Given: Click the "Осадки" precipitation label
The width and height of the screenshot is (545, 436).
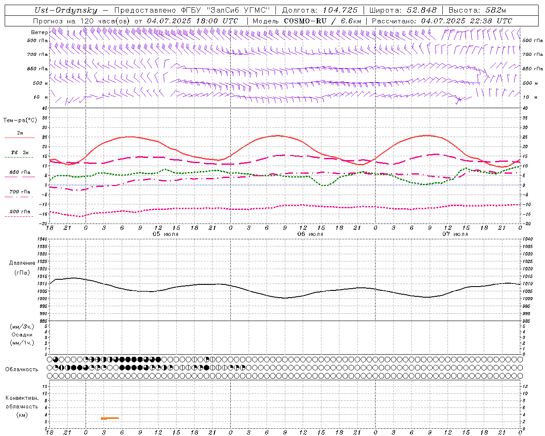Looking at the screenshot, I should (x=22, y=335).
